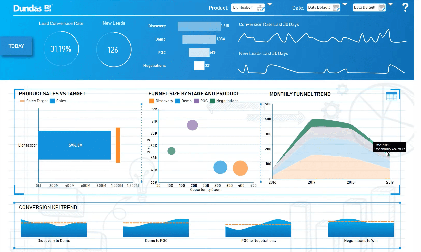The width and height of the screenshot is (421, 252).
Task: Click the Negotiations to Win KPI chart
Action: (361, 228)
